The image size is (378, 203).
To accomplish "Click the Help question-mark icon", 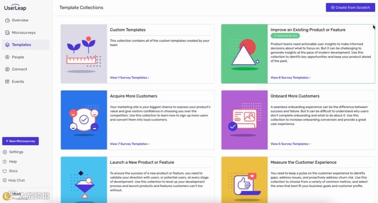I will [5, 162].
